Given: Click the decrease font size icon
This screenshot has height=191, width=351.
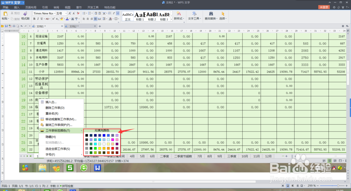Looking at the screenshot, I should (x=74, y=13).
